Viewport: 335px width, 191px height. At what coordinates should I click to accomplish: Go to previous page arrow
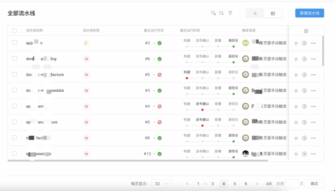pos(187,183)
